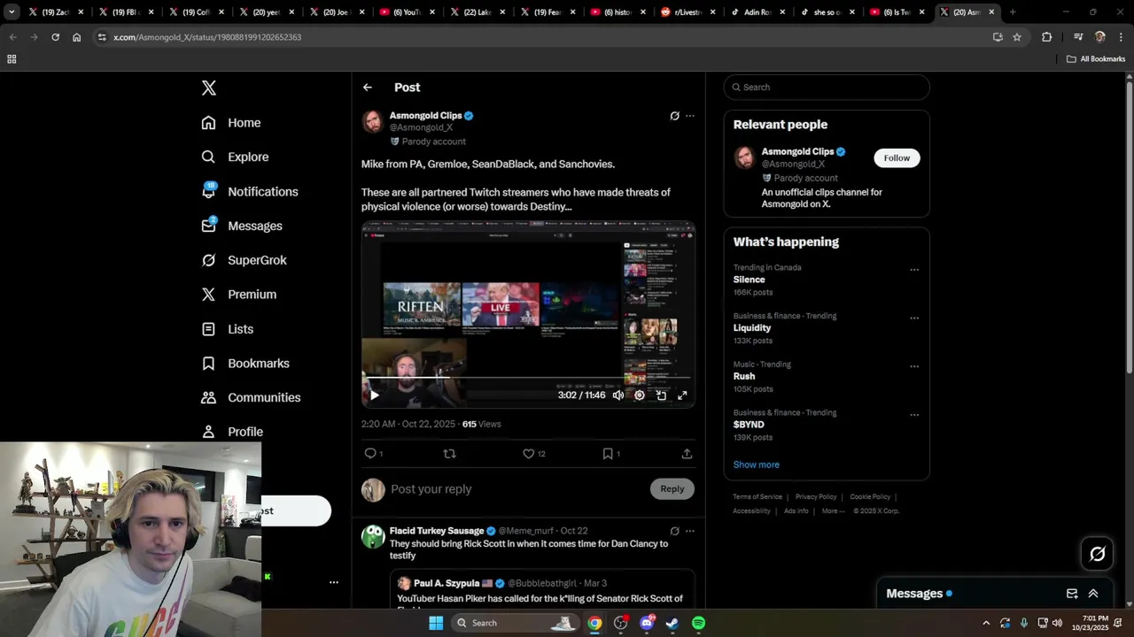Switch to Adin Ross browser tab
1134x637 pixels.
click(758, 12)
